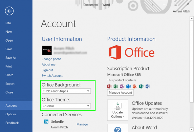Click the Word app icon

pyautogui.click(x=148, y=86)
